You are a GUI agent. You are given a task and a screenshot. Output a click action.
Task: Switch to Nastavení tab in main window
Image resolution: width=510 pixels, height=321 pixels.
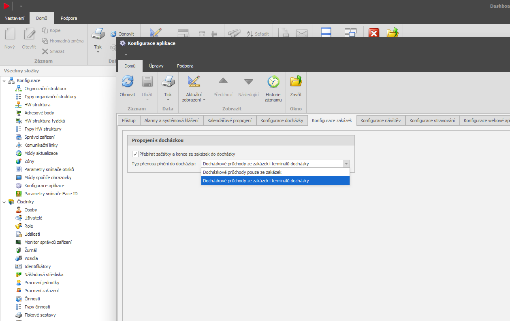pos(14,18)
